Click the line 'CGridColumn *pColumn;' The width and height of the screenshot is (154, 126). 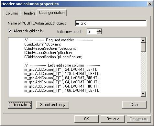click(x=43, y=44)
